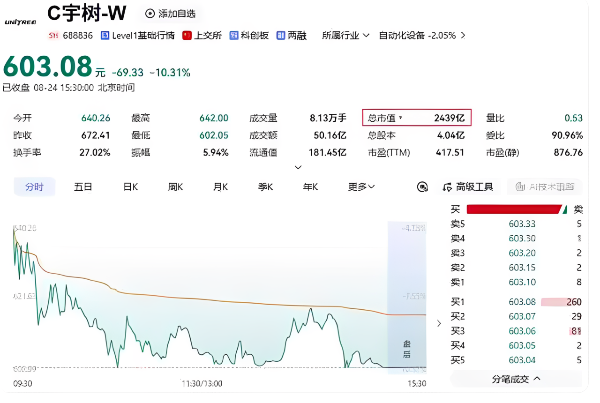Click the 换手率 value 27.02%
This screenshot has width=600, height=403.
click(x=95, y=152)
